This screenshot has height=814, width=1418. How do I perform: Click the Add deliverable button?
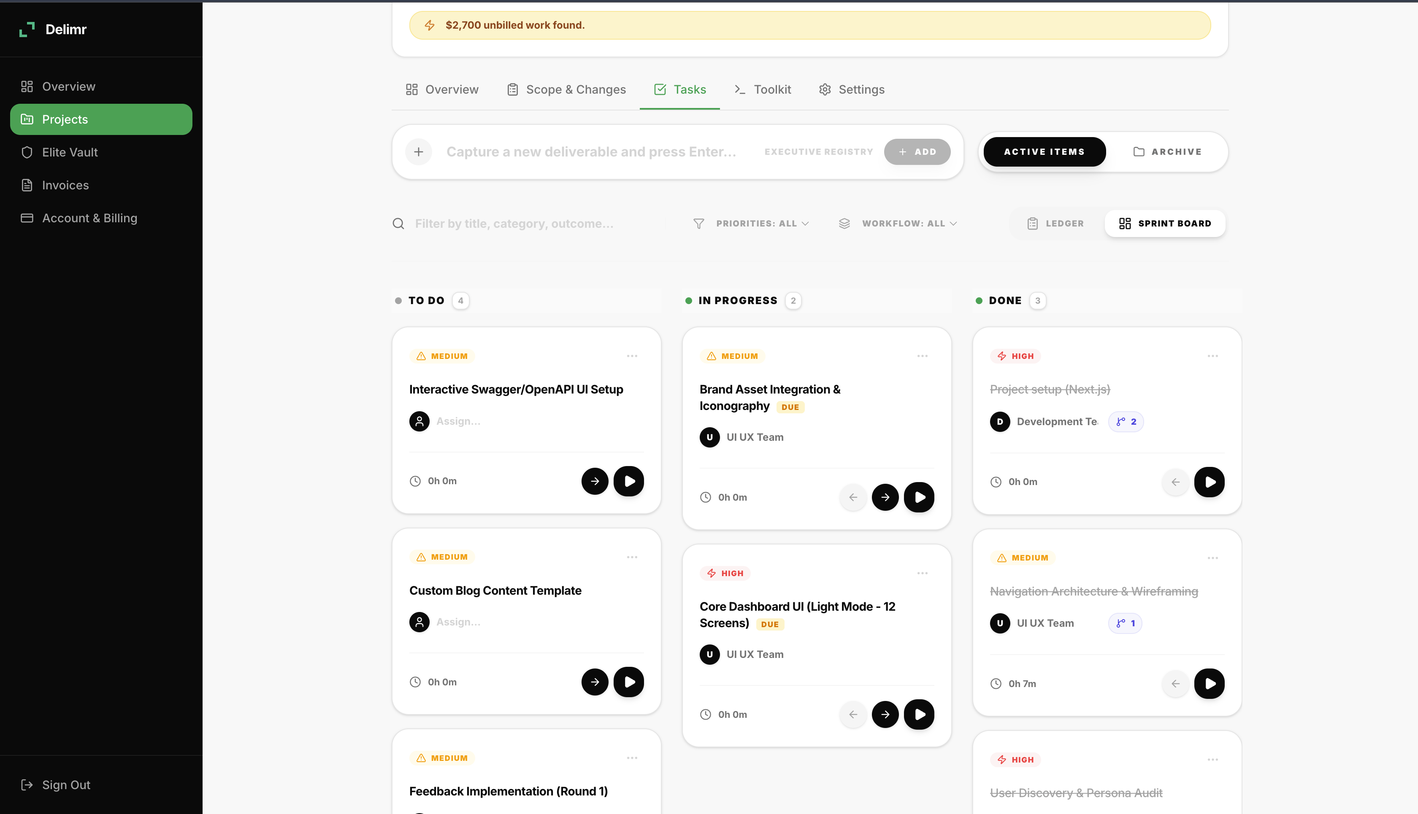pos(917,151)
